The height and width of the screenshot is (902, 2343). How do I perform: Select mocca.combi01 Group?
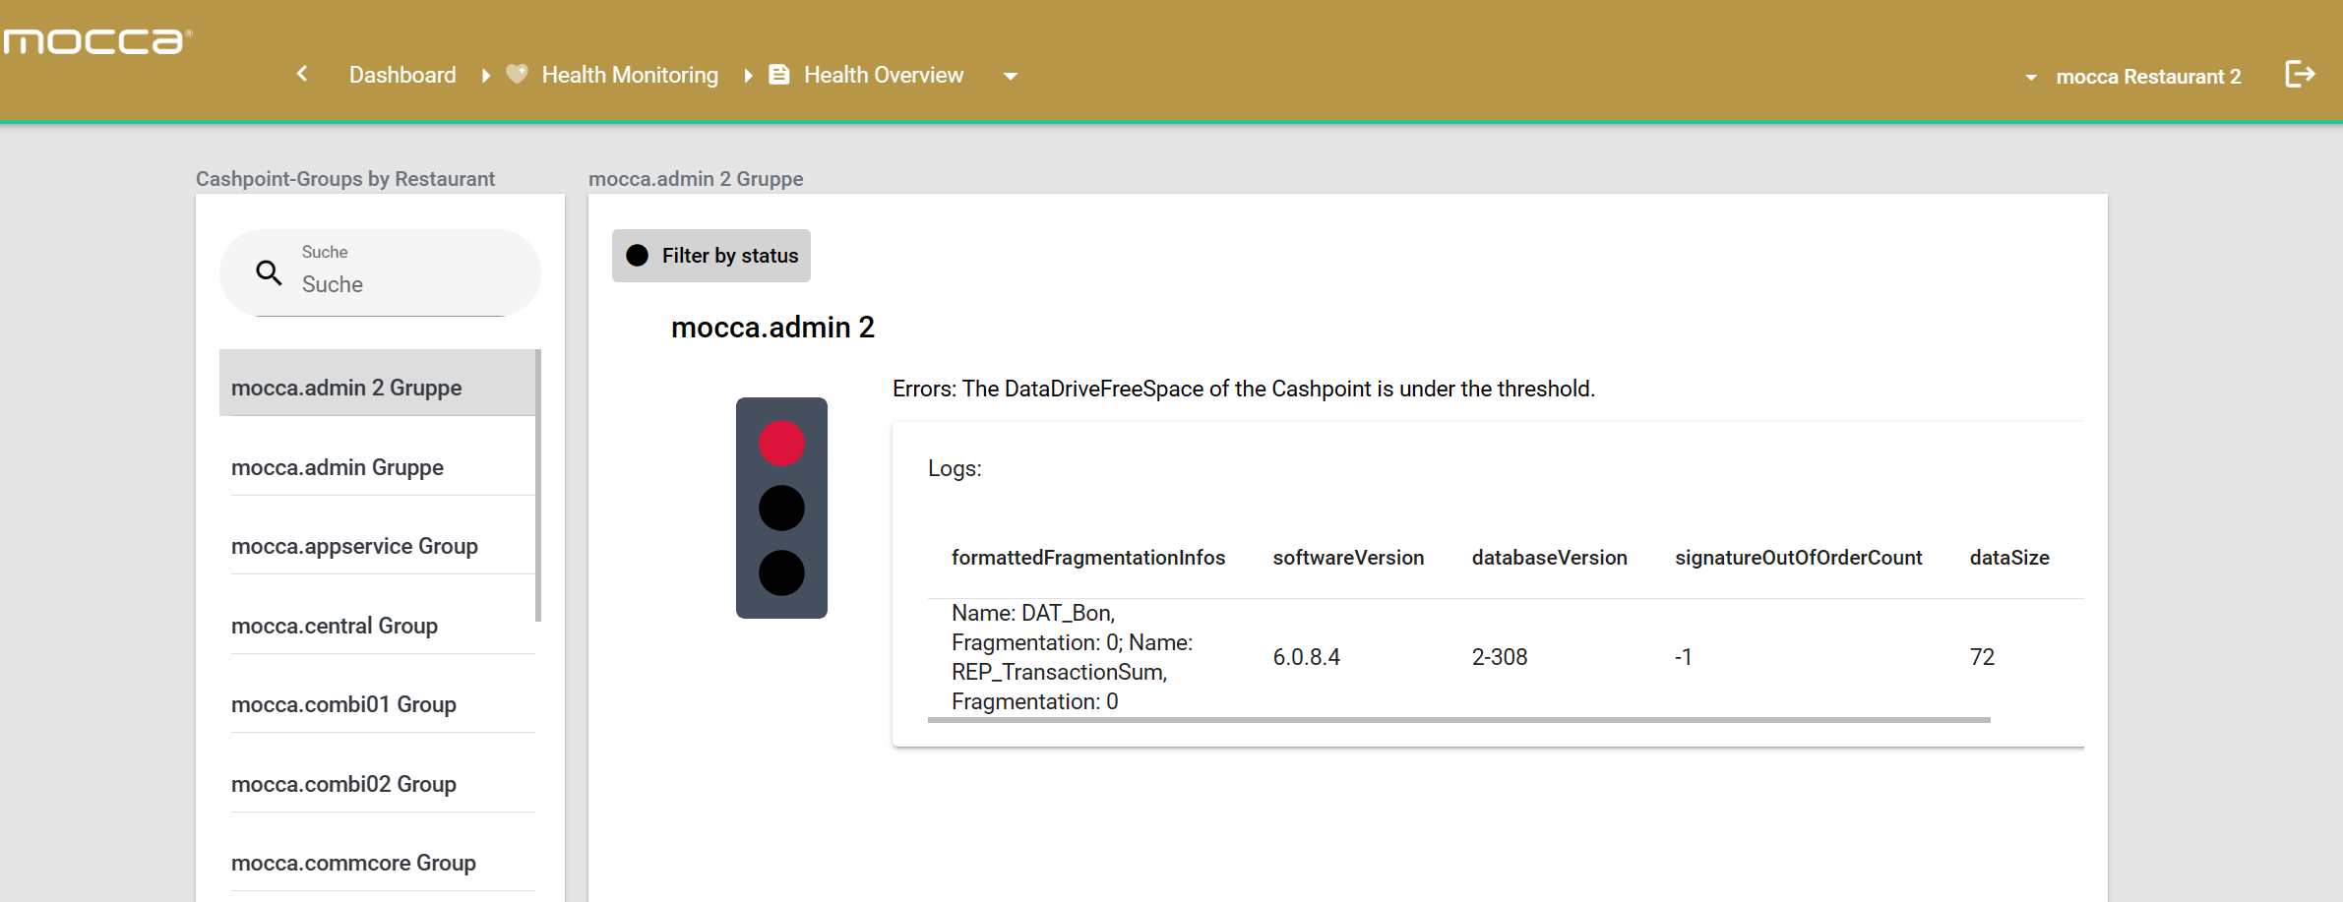tap(383, 704)
